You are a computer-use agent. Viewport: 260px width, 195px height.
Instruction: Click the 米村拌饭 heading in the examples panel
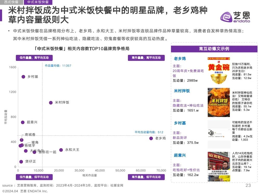[182, 91]
